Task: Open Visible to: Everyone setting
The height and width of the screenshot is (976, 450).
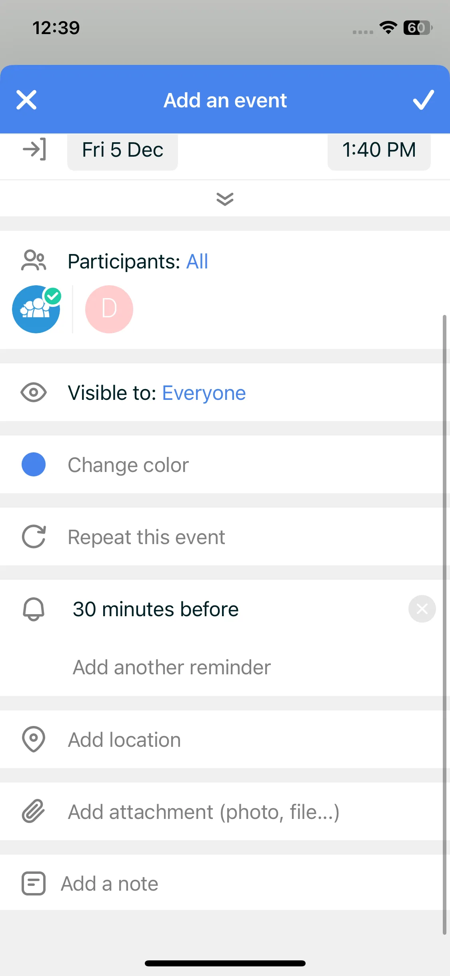Action: point(157,393)
